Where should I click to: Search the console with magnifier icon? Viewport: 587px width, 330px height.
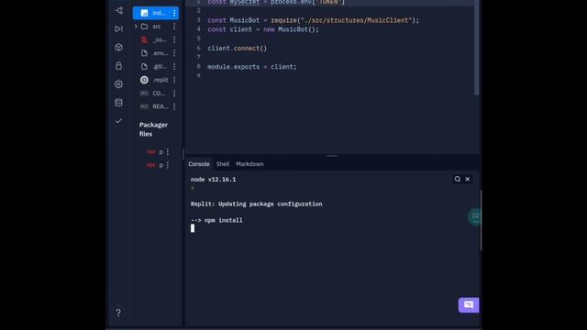point(458,180)
